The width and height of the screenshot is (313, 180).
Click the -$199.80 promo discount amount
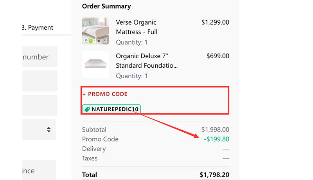pyautogui.click(x=216, y=139)
